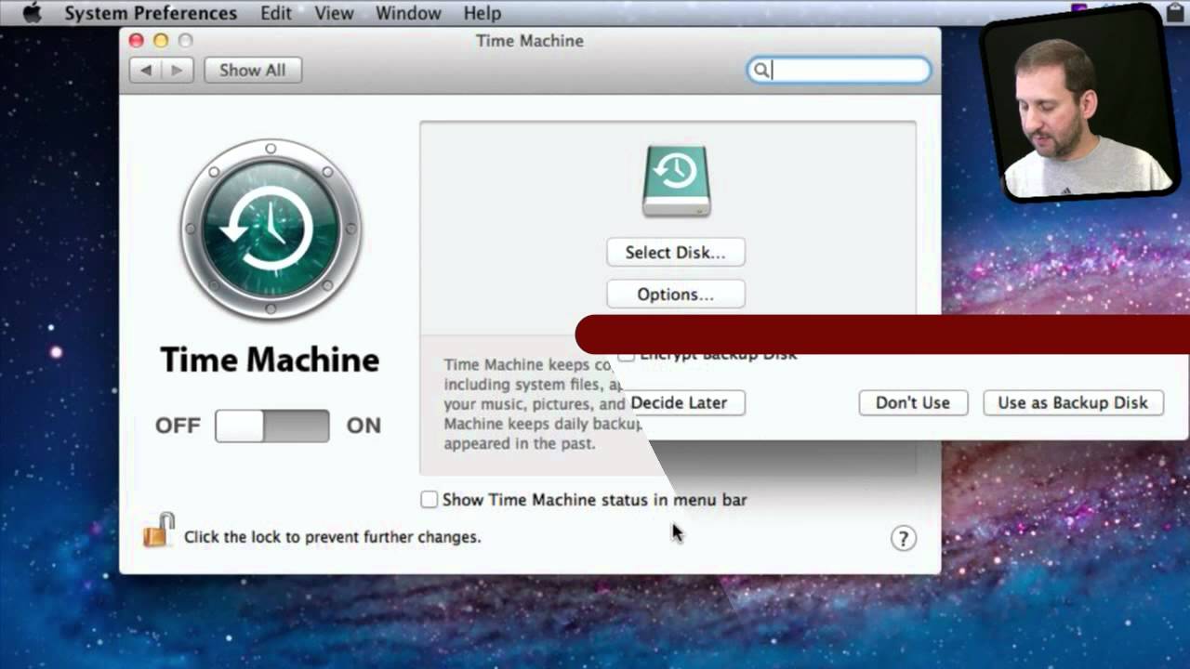This screenshot has height=669, width=1190.
Task: Click the Don't Use button
Action: 913,402
